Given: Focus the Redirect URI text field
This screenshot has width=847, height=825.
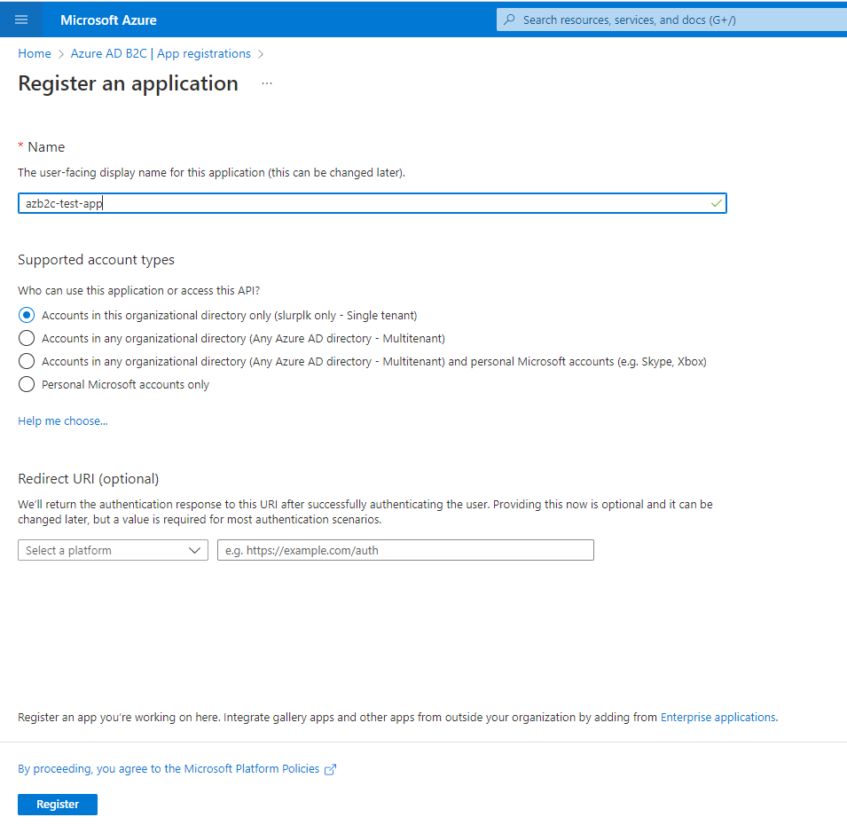Looking at the screenshot, I should pos(405,550).
